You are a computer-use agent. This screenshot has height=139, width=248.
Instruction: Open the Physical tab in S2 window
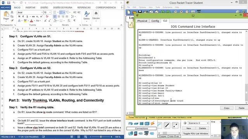[142, 21]
